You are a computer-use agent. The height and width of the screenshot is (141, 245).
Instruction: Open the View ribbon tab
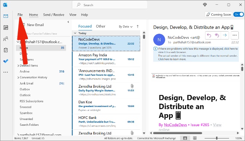click(x=73, y=14)
